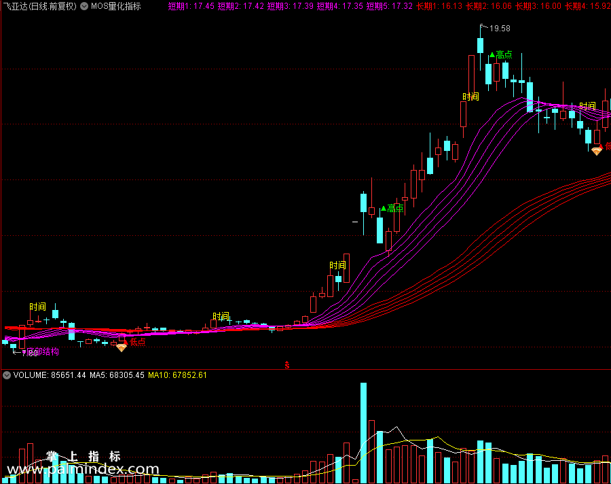Click the MA10: 67852.61 readout
Image resolution: width=611 pixels, height=484 pixels.
coord(177,375)
